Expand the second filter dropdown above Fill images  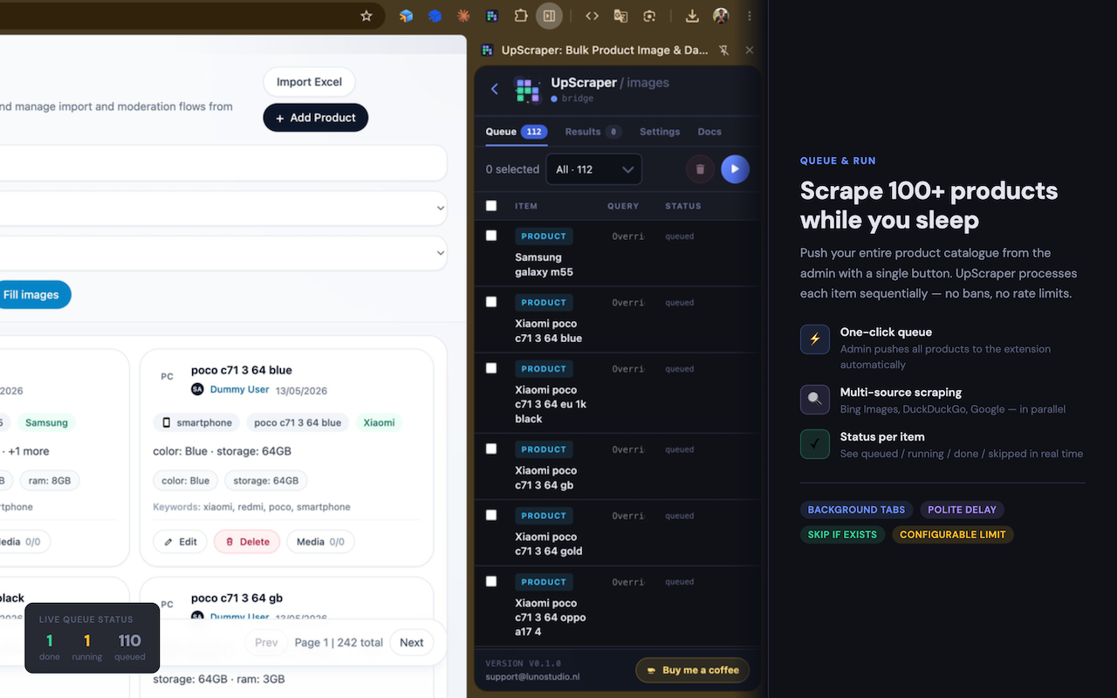point(223,253)
